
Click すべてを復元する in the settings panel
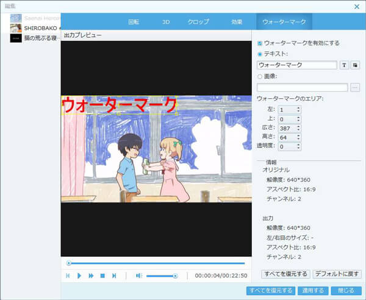(x=285, y=274)
